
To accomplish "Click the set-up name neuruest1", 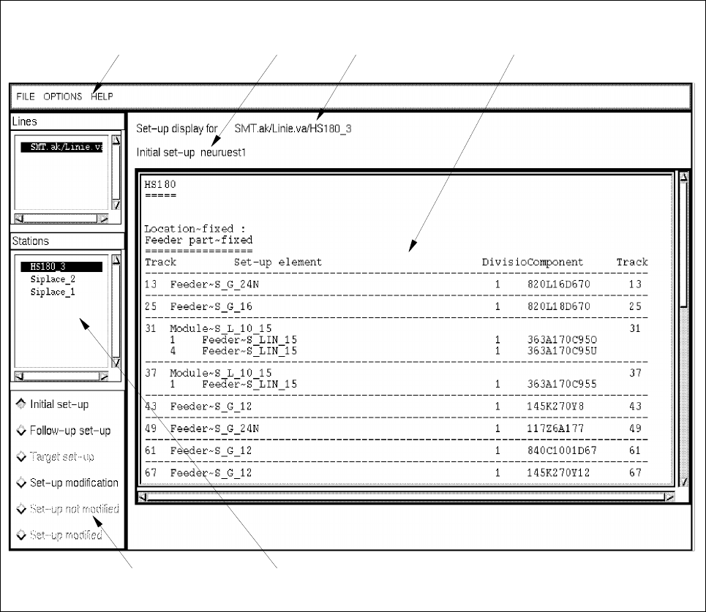I will coord(223,153).
